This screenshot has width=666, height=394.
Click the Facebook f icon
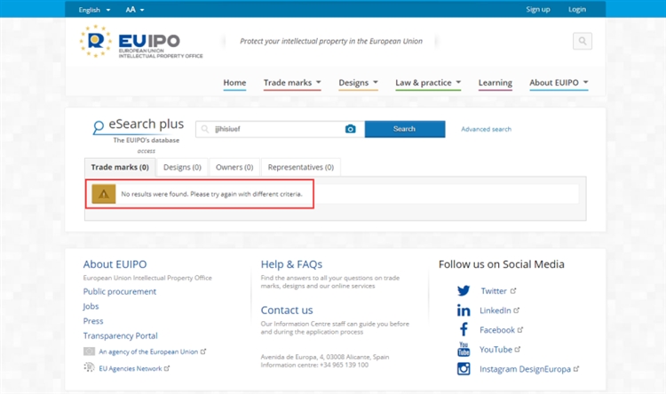pos(464,329)
